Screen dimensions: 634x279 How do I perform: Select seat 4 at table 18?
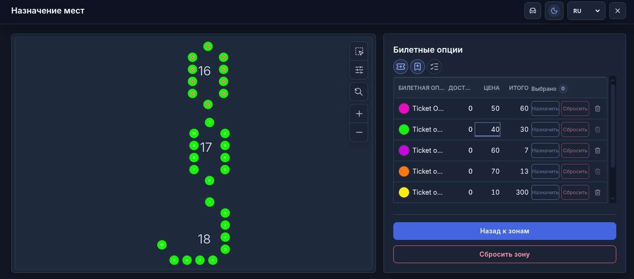point(225,237)
